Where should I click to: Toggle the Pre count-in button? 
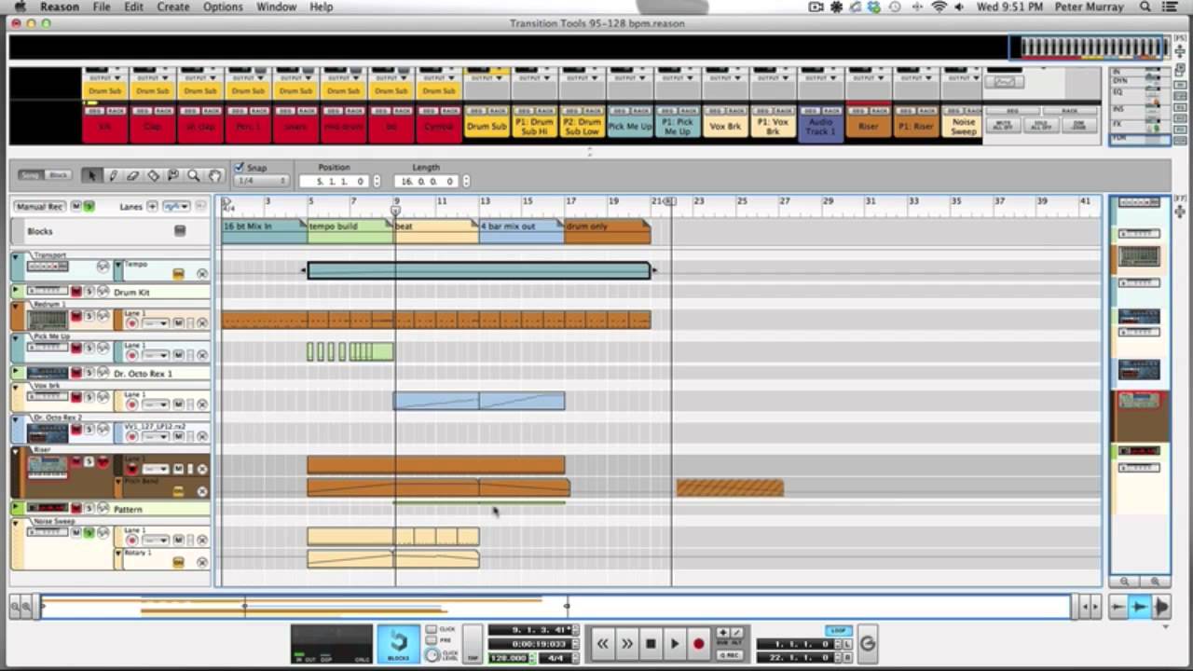point(431,641)
